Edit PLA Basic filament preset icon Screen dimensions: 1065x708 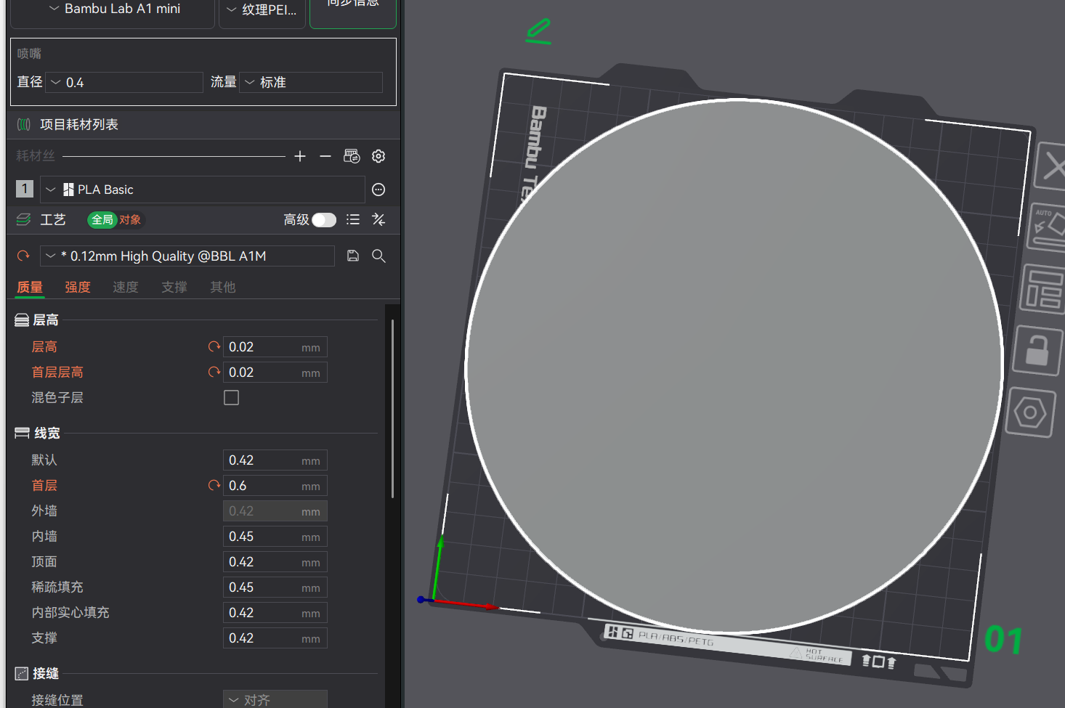(x=378, y=190)
